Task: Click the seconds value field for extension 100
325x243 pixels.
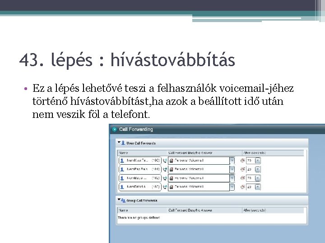Action: point(251,161)
